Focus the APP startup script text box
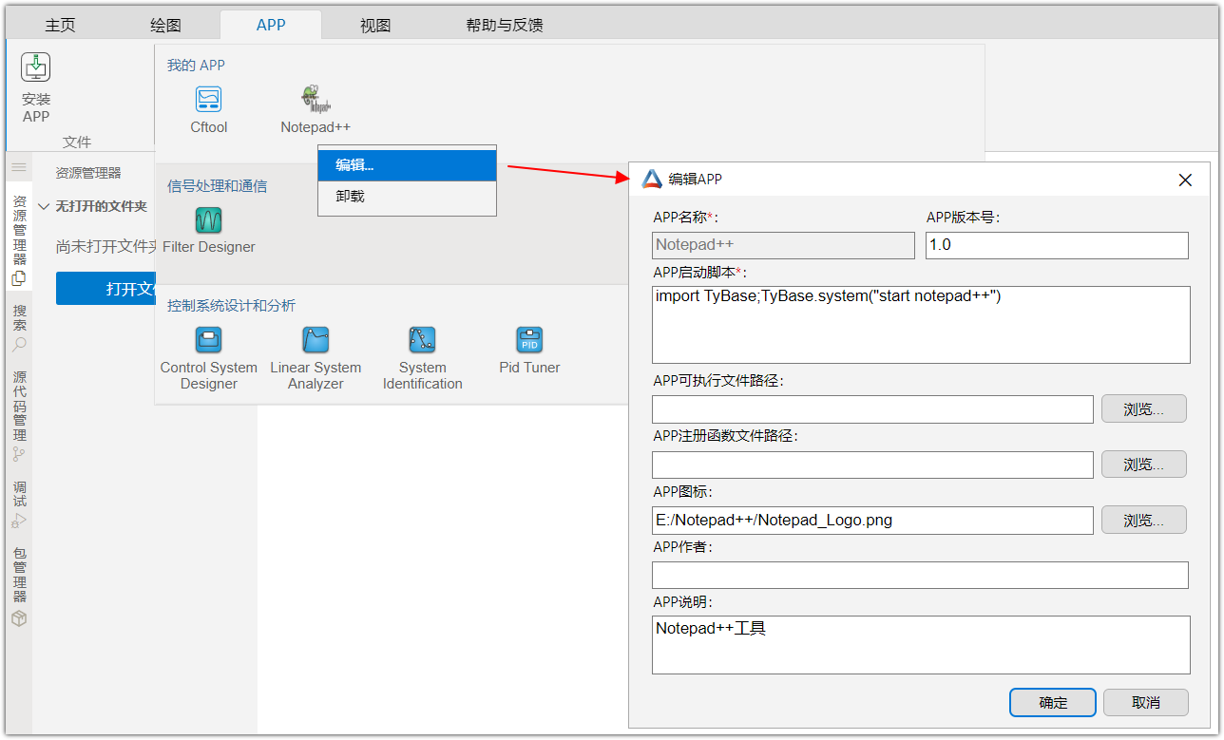 click(x=921, y=325)
